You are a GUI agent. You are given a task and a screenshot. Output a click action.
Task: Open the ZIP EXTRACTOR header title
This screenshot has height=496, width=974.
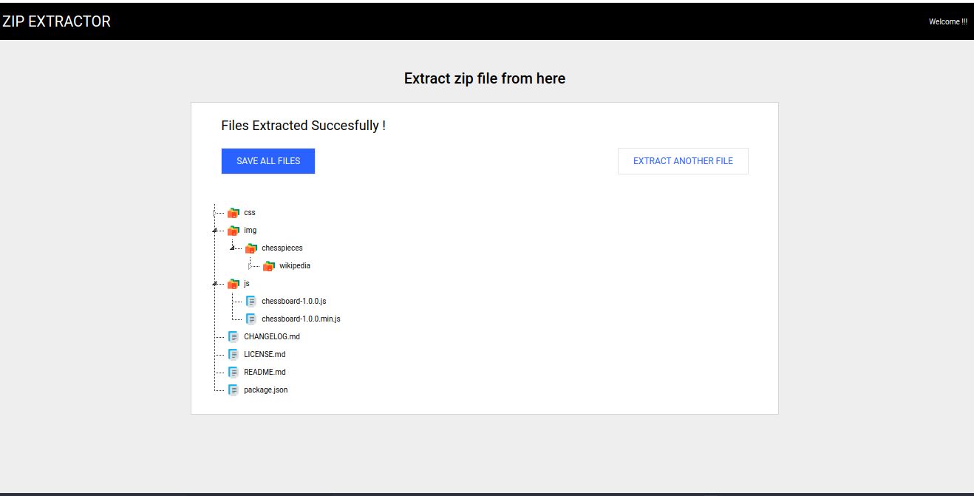tap(56, 21)
